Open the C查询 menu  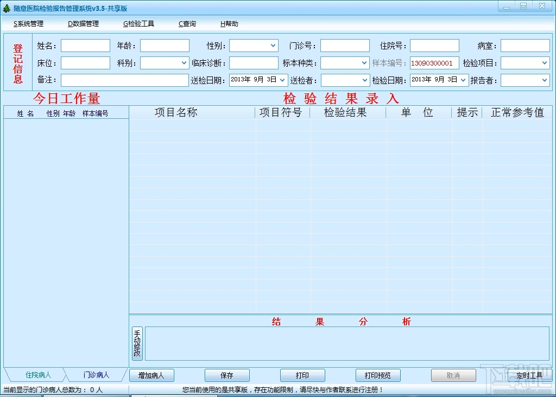187,24
